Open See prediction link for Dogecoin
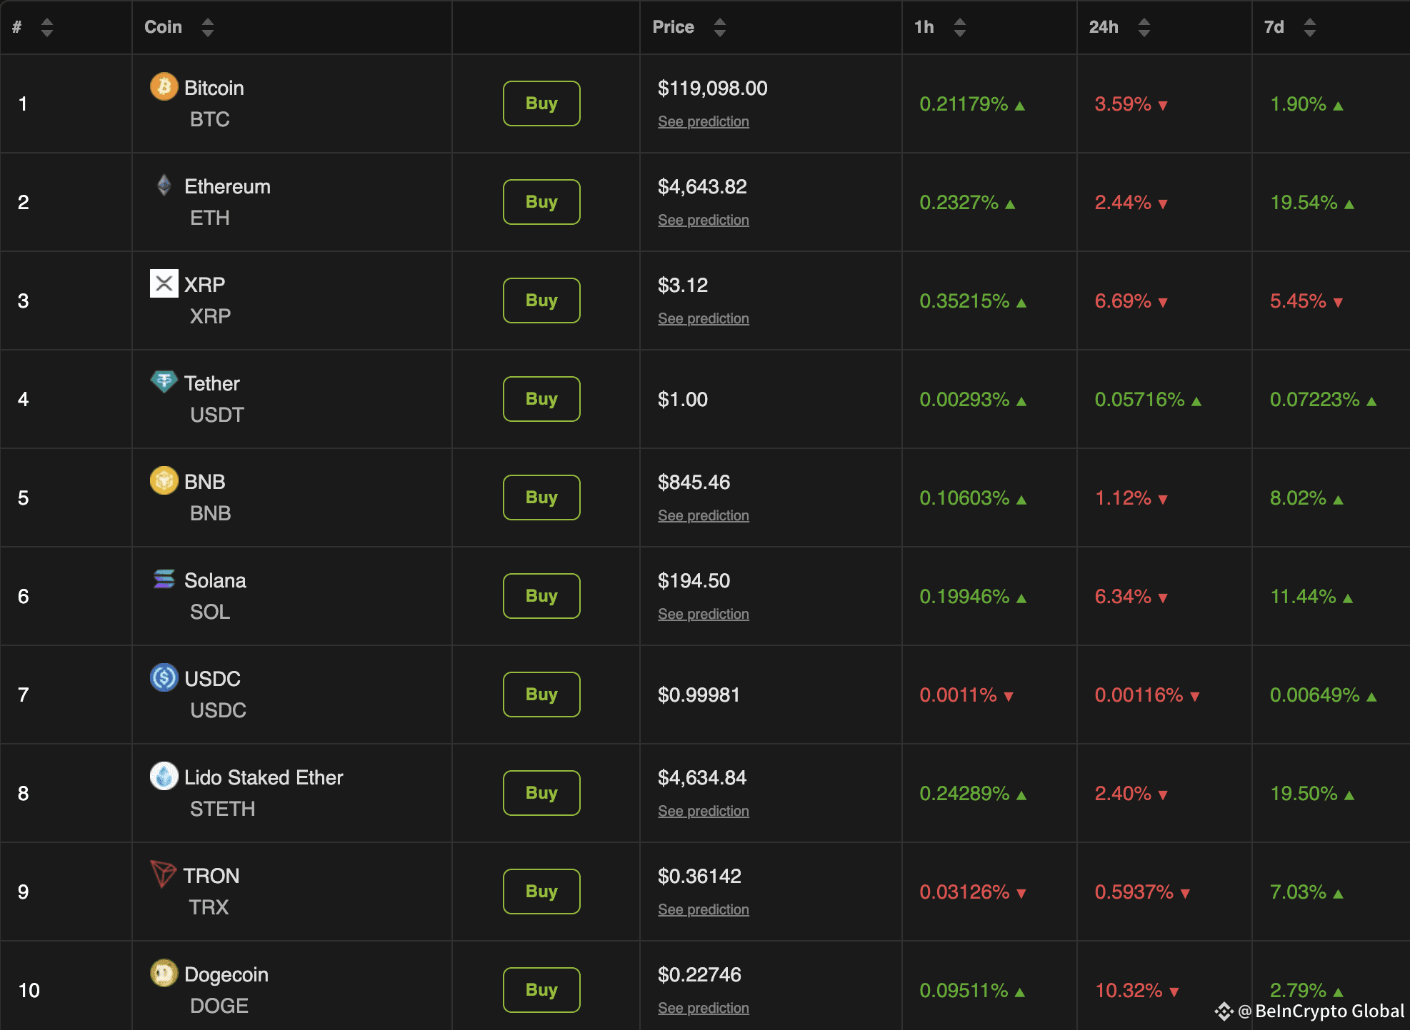Image resolution: width=1410 pixels, height=1030 pixels. 704,1008
